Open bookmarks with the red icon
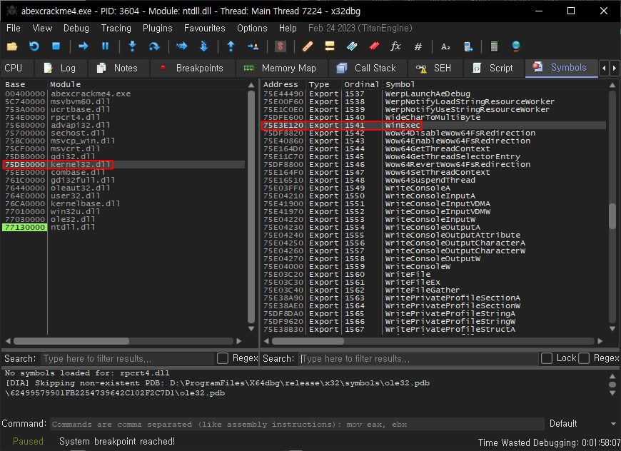The height and width of the screenshot is (451, 621). [374, 46]
